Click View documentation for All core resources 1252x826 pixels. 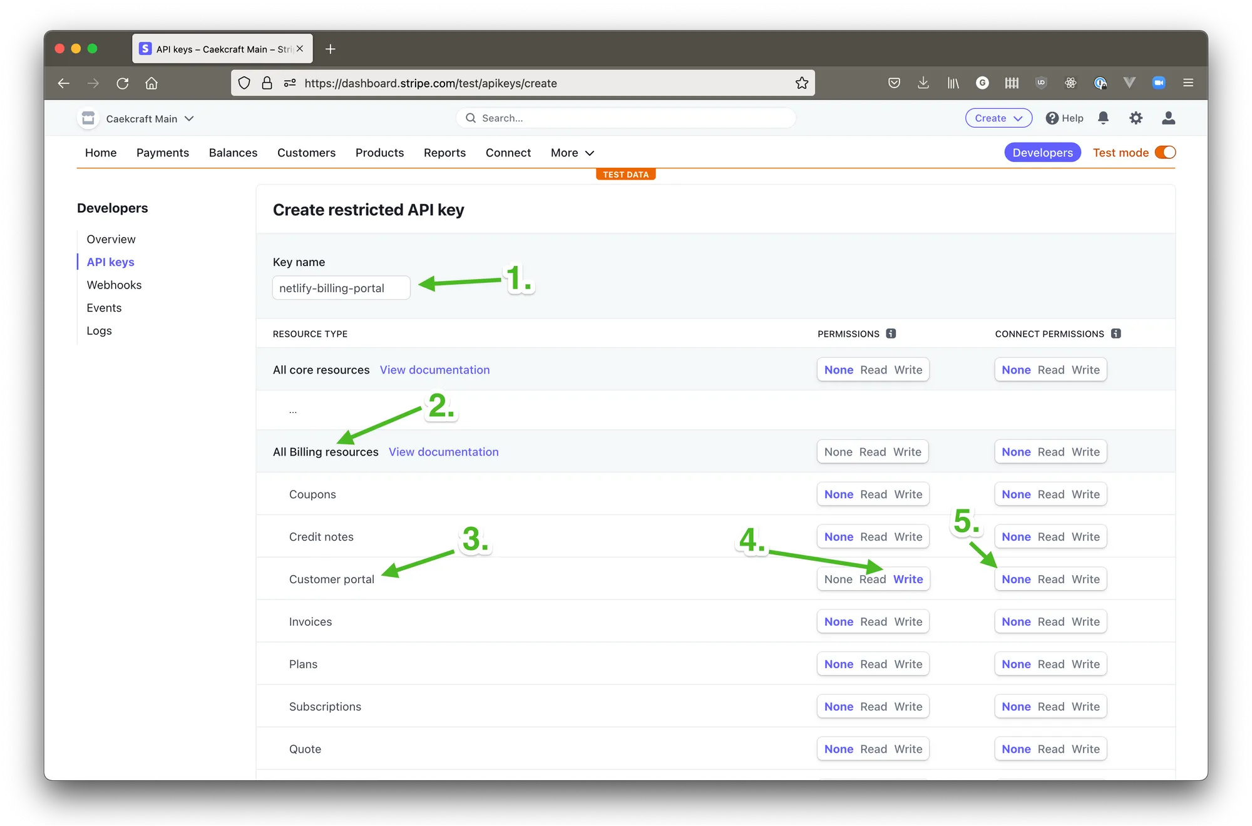click(x=434, y=369)
